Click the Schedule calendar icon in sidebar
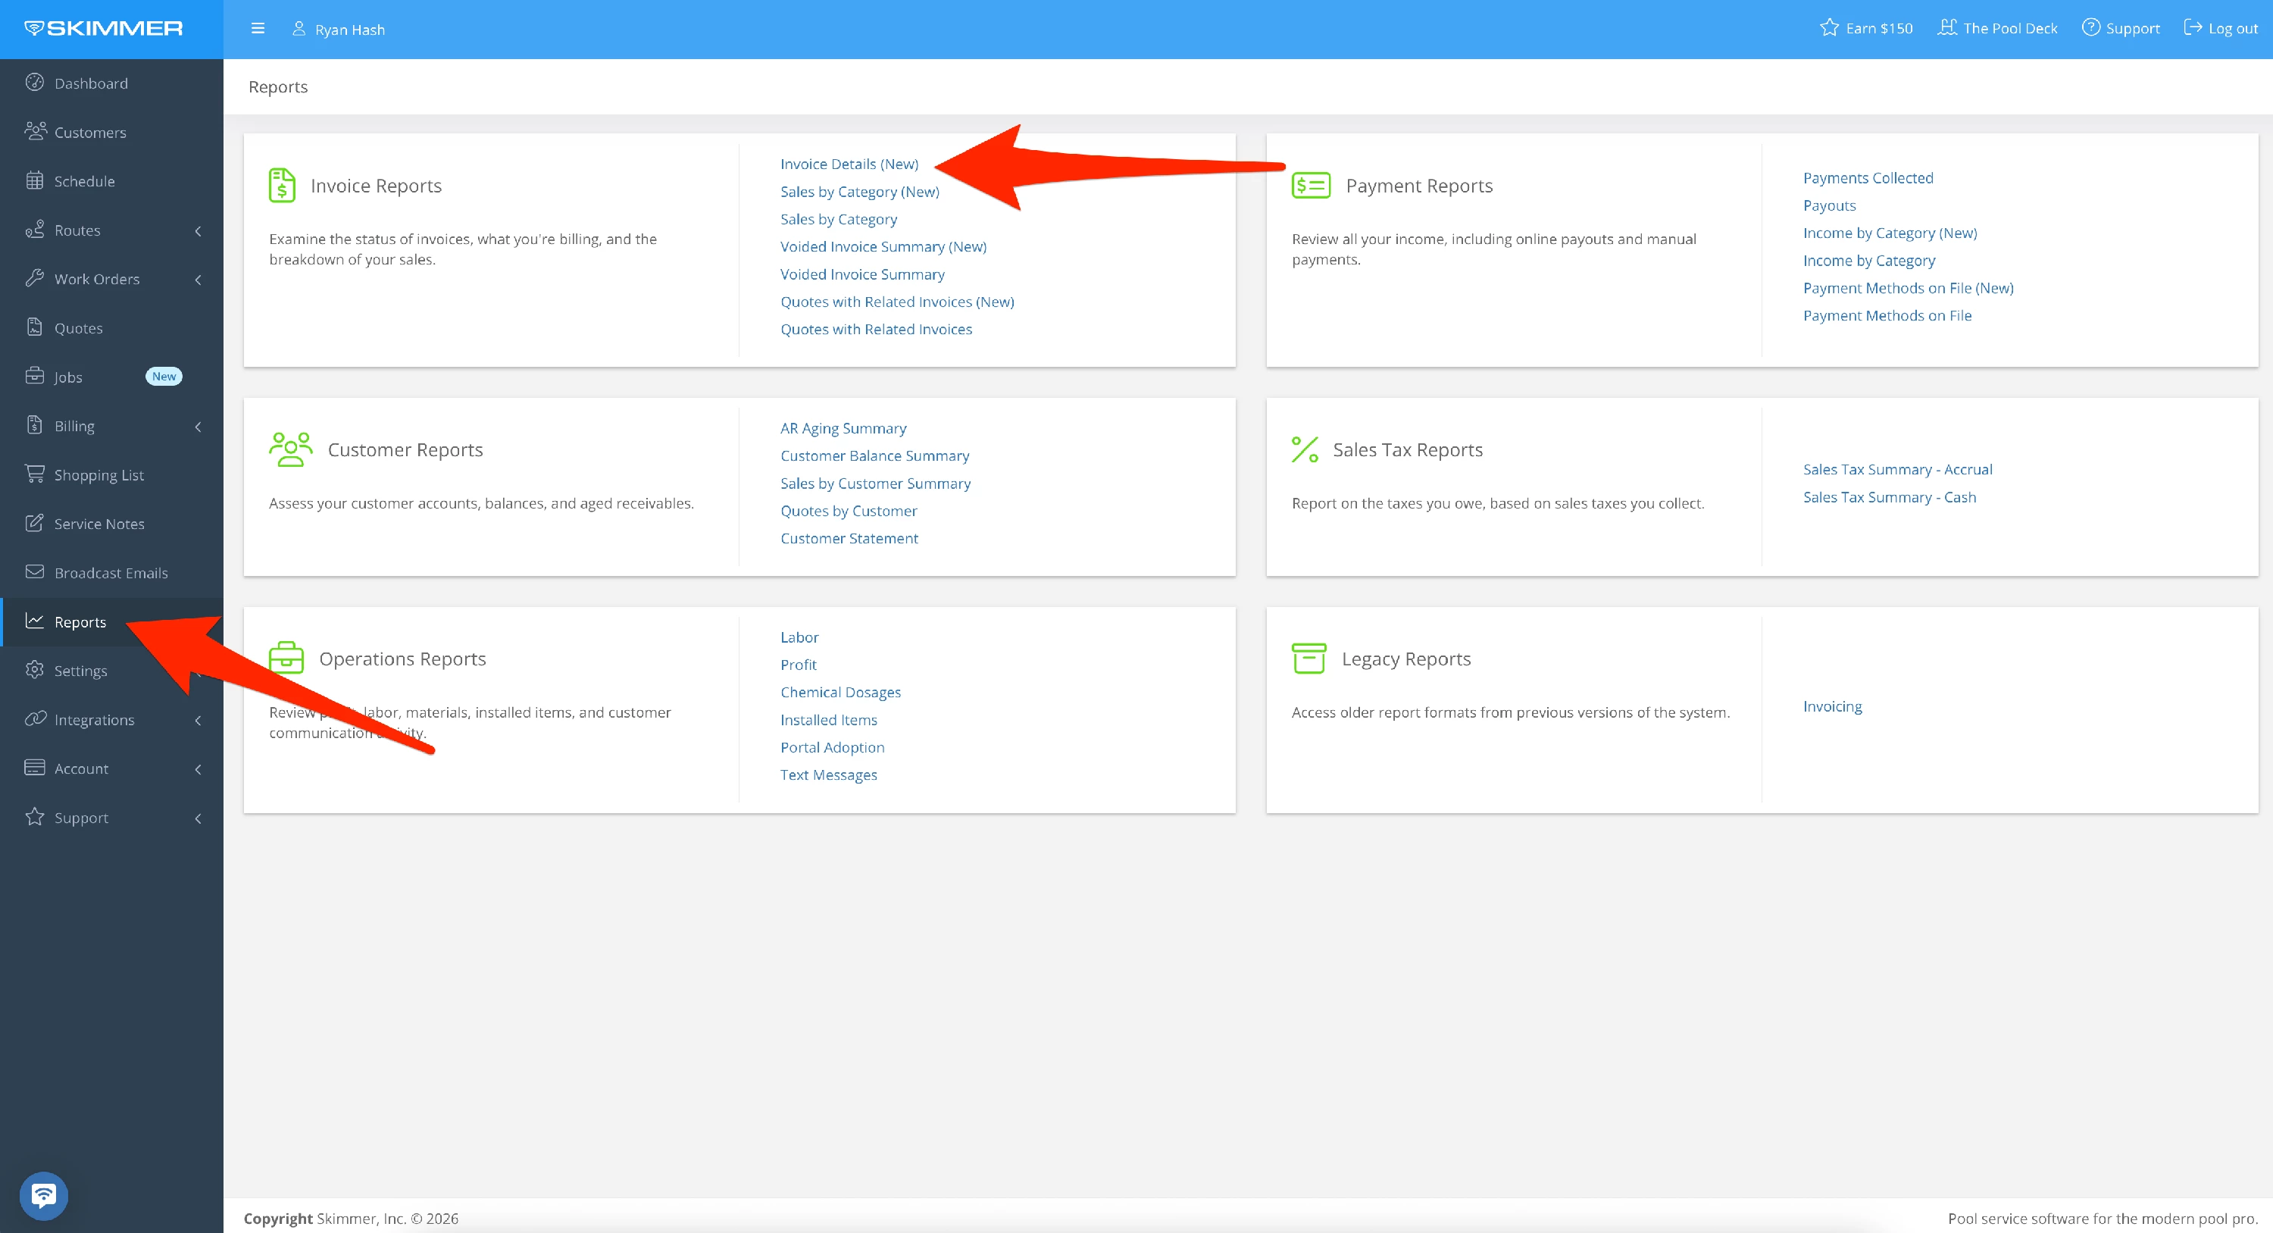The width and height of the screenshot is (2273, 1233). (34, 180)
